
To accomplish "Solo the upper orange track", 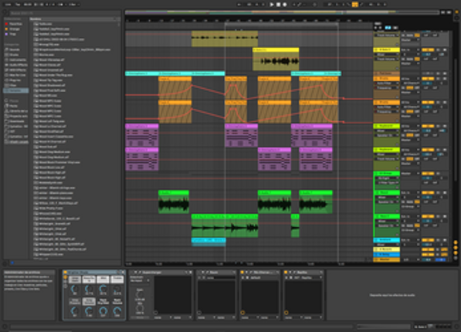I will coord(439,79).
